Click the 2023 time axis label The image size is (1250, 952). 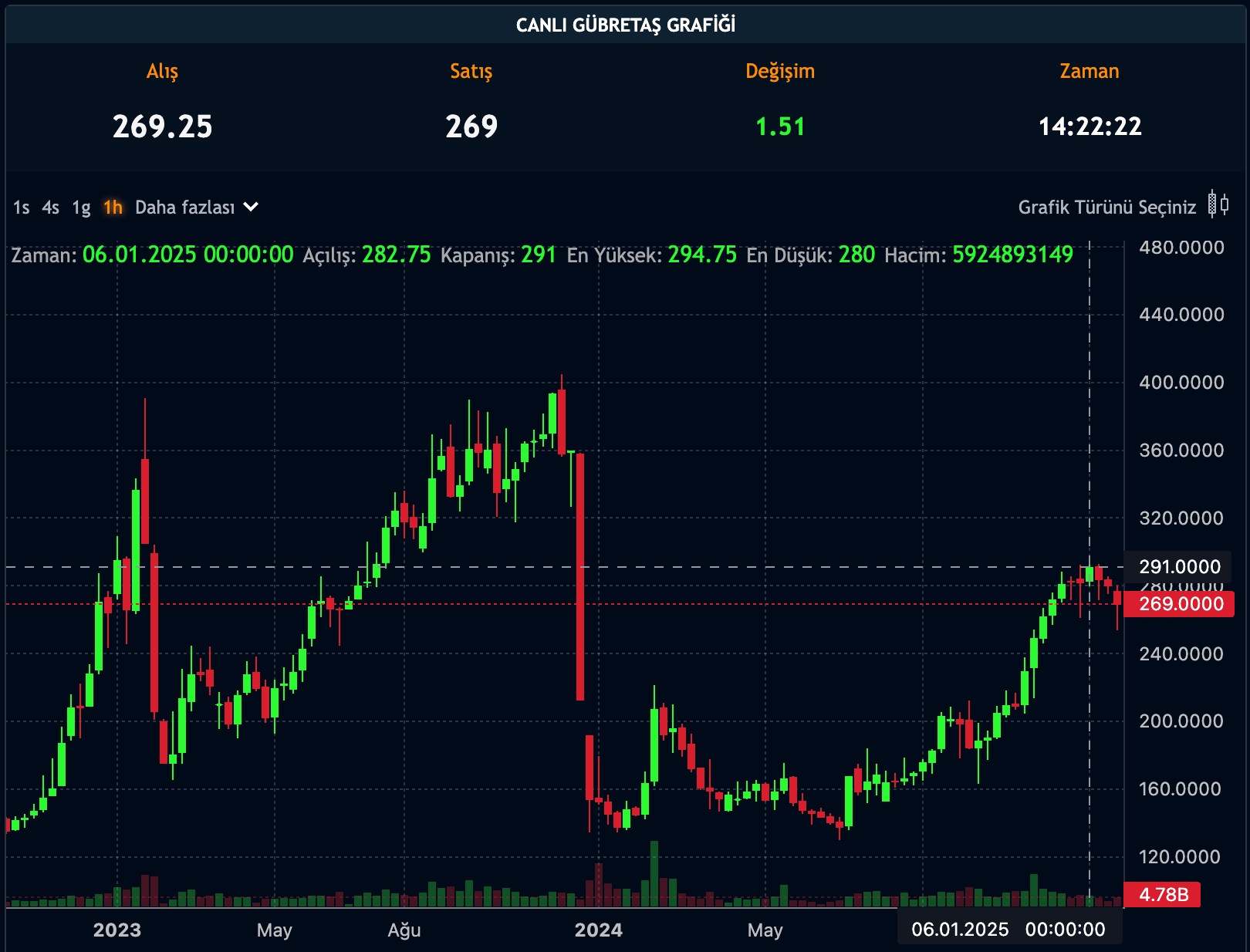point(117,930)
